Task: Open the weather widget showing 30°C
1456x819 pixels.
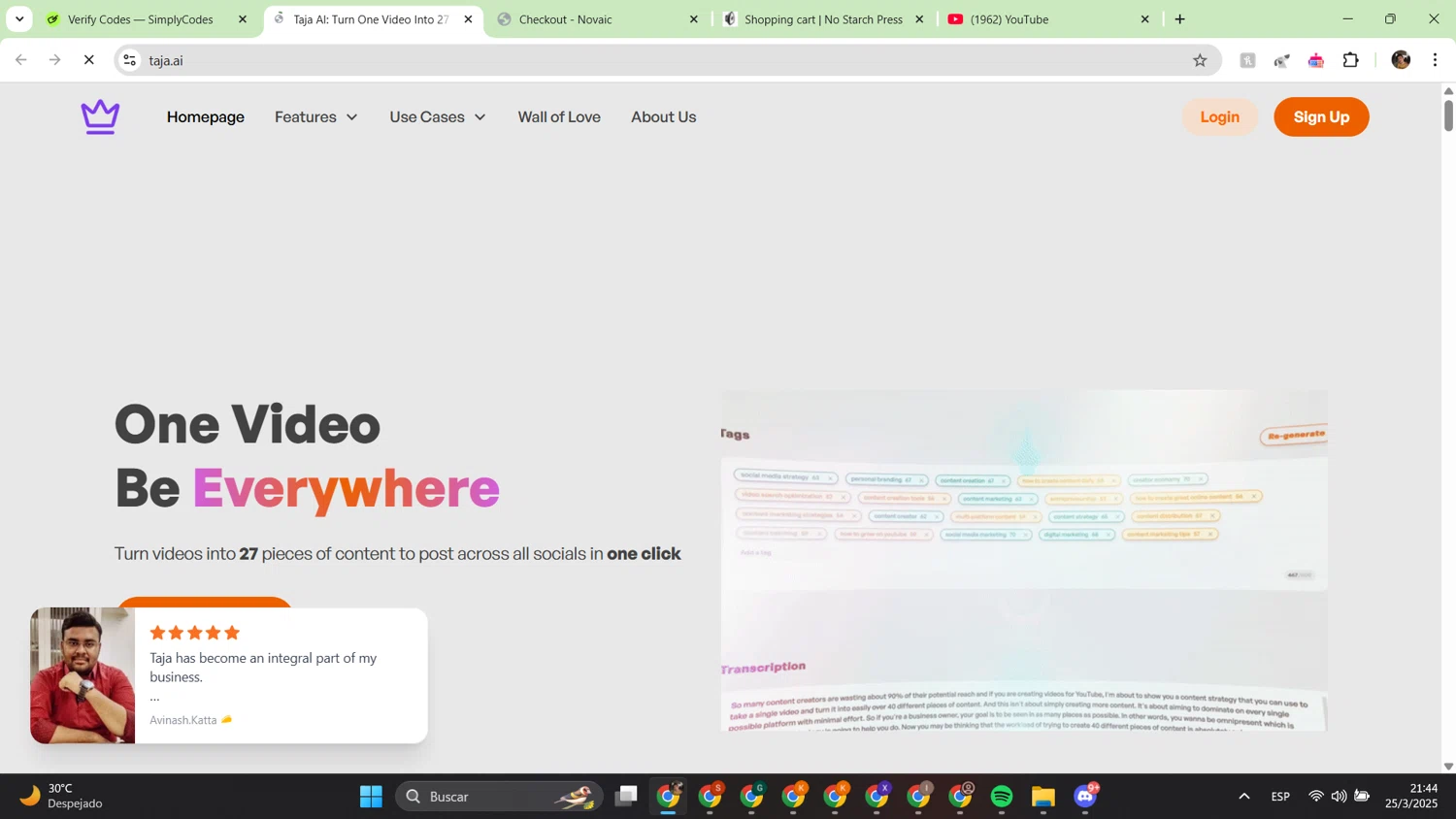Action: pyautogui.click(x=61, y=797)
